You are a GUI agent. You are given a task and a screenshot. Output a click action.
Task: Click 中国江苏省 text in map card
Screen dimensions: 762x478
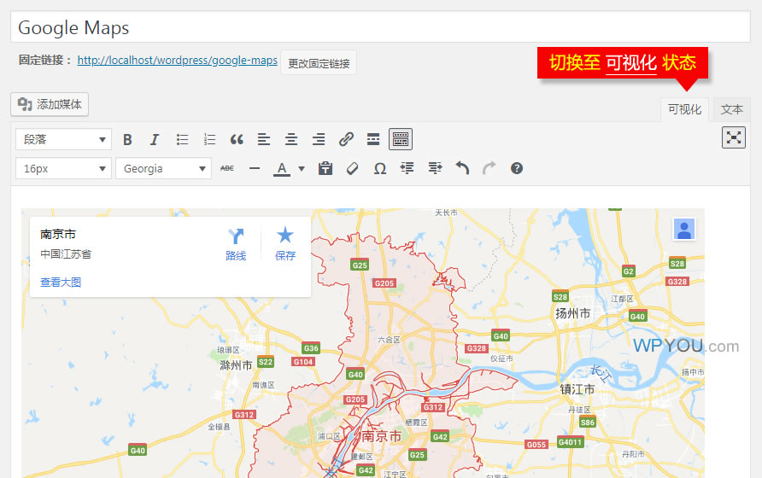[x=66, y=254]
